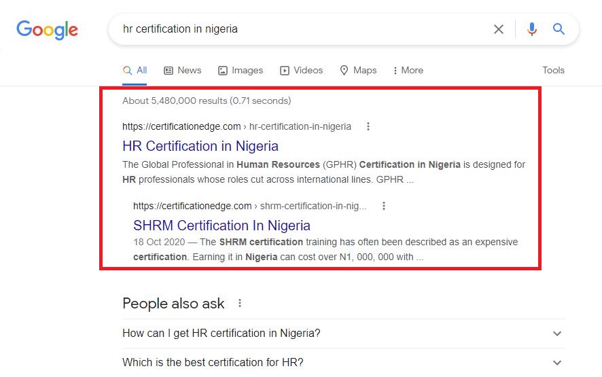Screen dimensions: 602x377
Task: Open "SHRM Certification In Nigeria" result link
Action: coord(222,226)
